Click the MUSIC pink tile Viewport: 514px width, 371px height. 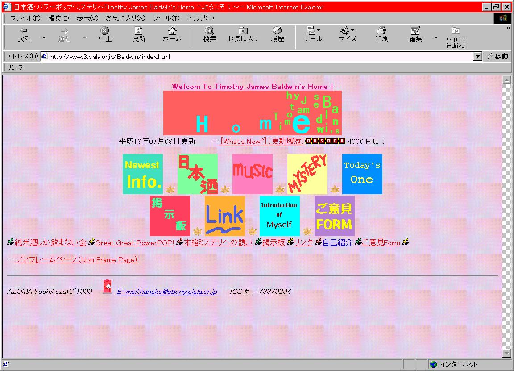252,174
